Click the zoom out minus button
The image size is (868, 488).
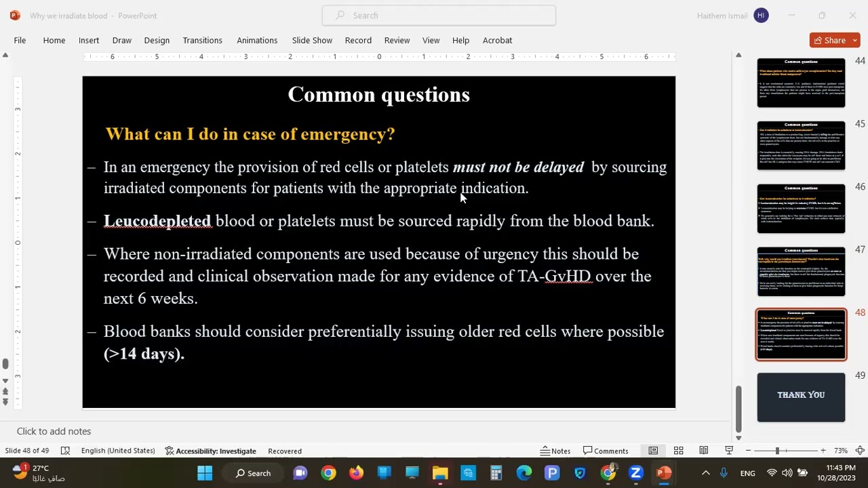pos(748,451)
